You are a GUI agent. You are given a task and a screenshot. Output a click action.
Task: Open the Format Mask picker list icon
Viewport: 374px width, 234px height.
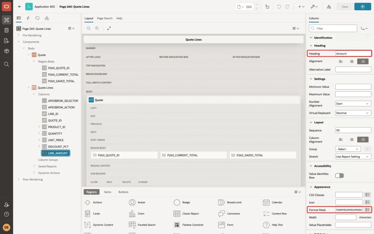(367, 210)
